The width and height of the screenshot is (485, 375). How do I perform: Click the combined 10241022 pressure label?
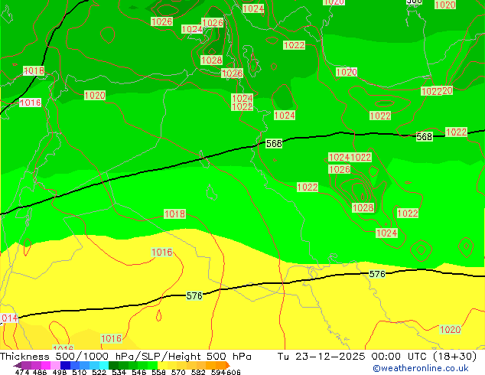[350, 157]
